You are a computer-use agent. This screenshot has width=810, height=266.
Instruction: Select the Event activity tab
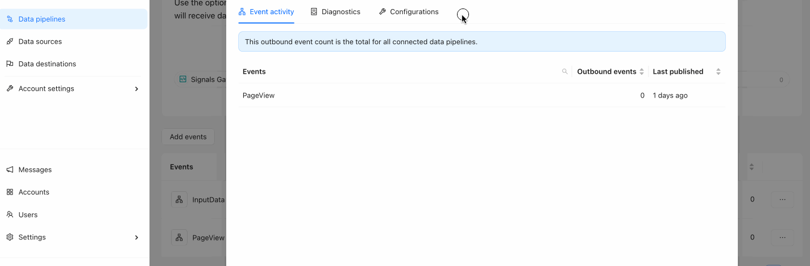[x=266, y=11]
